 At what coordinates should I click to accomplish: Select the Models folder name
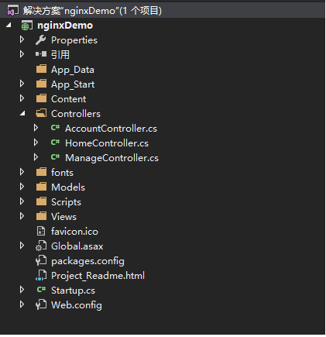pyautogui.click(x=68, y=187)
